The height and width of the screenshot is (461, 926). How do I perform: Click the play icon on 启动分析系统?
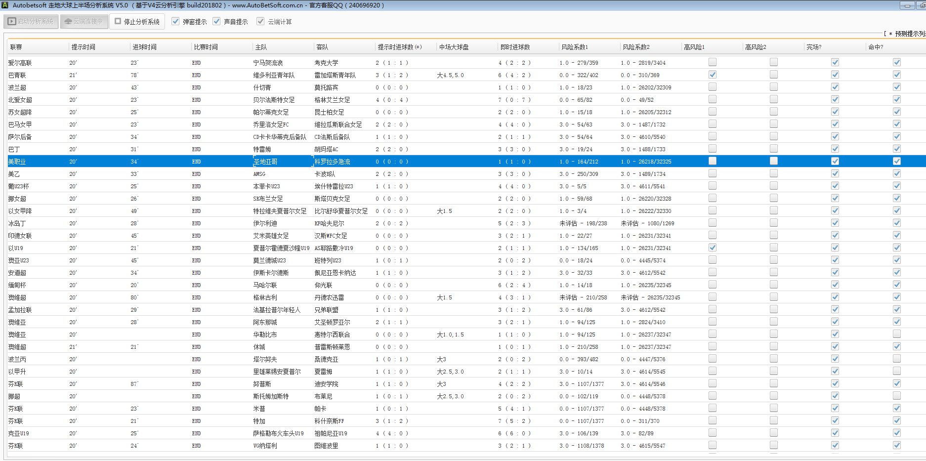click(12, 22)
